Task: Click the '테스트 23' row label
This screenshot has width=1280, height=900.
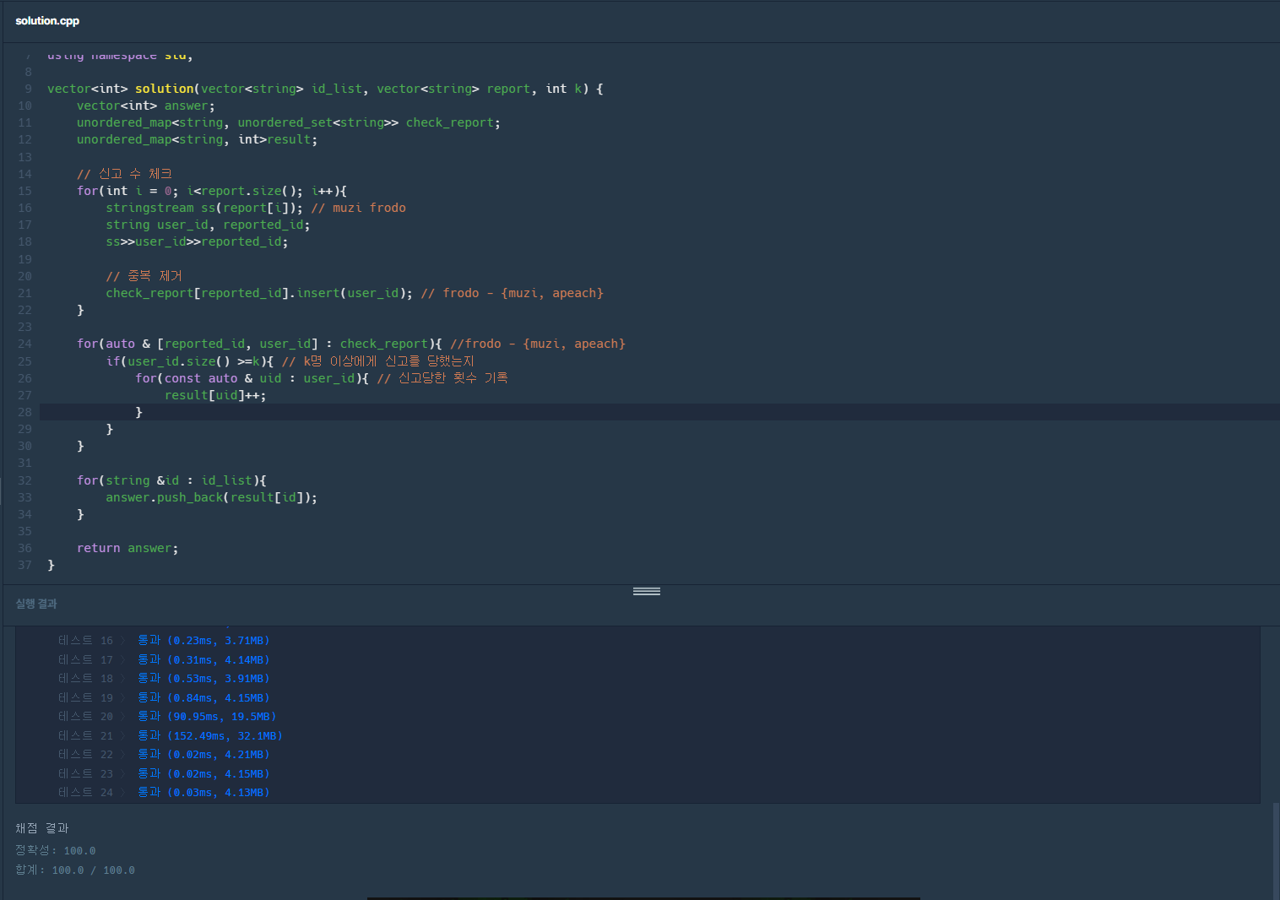Action: pos(85,773)
